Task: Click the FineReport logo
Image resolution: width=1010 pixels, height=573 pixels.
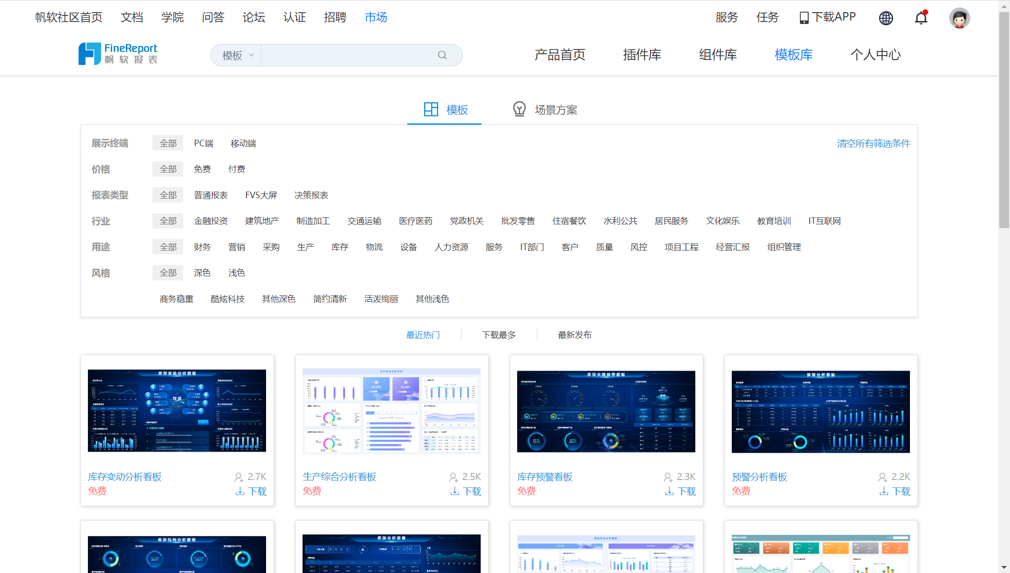Action: (x=118, y=54)
